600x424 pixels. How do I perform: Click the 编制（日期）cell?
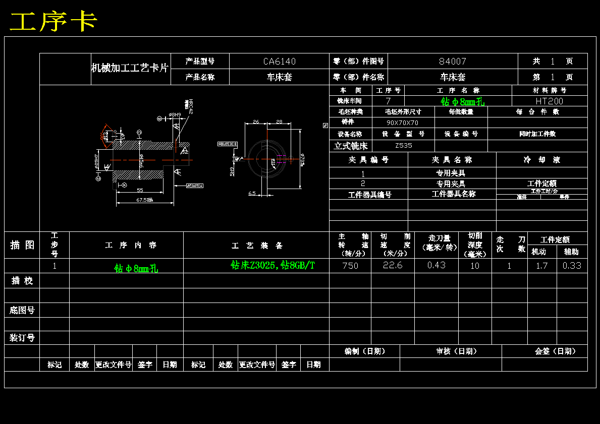pos(365,351)
